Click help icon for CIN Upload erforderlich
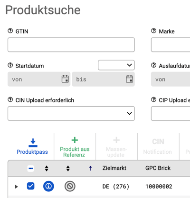The width and height of the screenshot is (190, 198). 10,99
